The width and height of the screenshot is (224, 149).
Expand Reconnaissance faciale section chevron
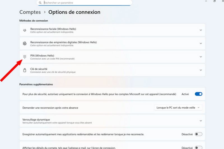tap(201, 30)
